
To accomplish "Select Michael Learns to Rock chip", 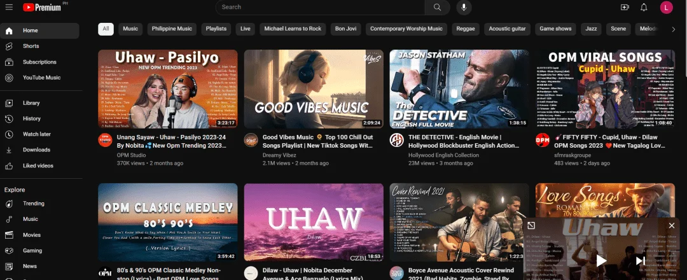I will (x=293, y=29).
